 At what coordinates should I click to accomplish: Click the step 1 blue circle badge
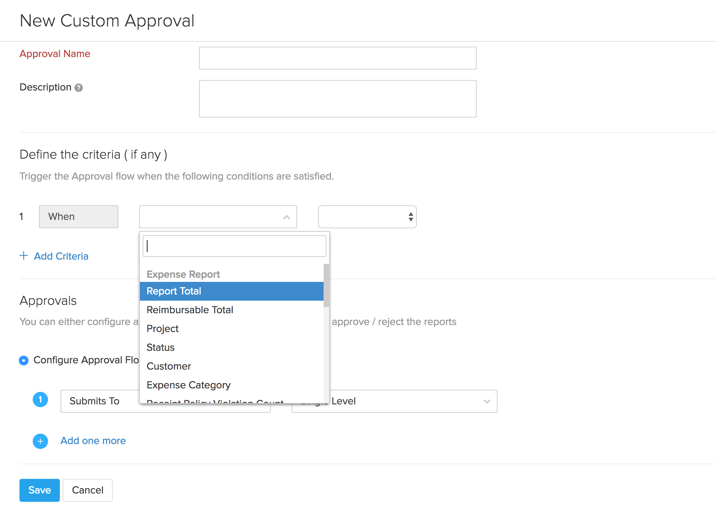pos(40,400)
